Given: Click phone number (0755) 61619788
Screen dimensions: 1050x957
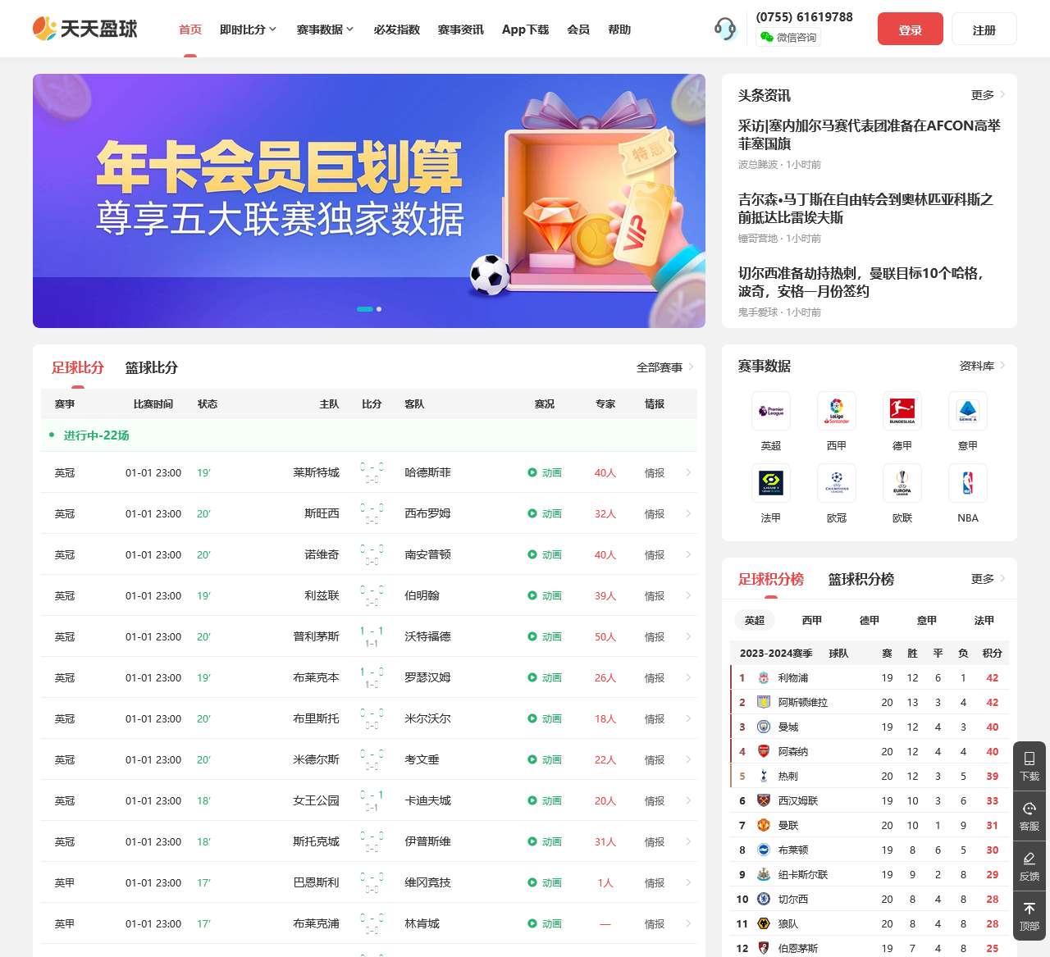Looking at the screenshot, I should (x=805, y=16).
